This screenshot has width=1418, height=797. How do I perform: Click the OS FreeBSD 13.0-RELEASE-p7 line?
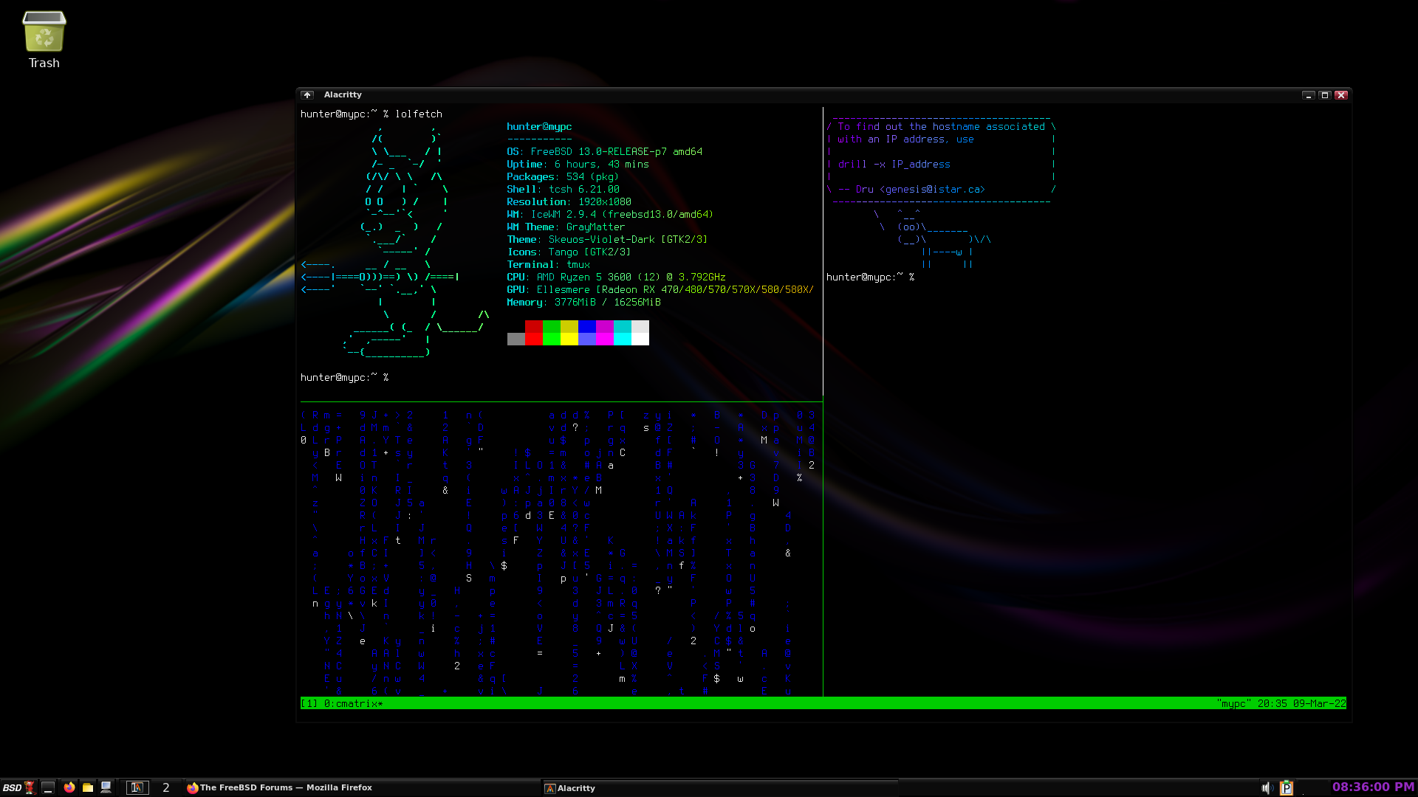[x=605, y=151]
